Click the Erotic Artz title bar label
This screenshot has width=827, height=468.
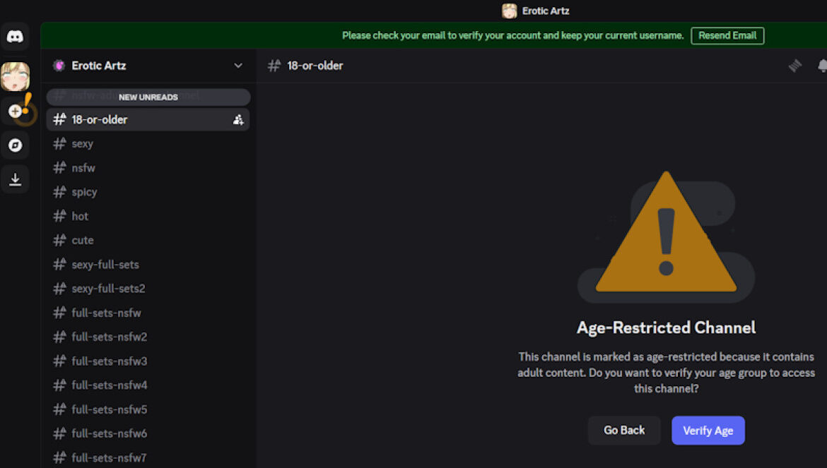(546, 11)
